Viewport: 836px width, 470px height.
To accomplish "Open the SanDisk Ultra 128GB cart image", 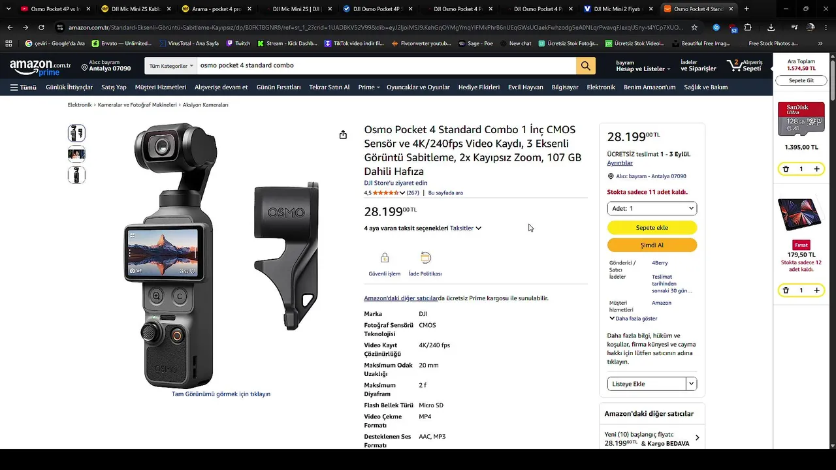I will coord(801,119).
